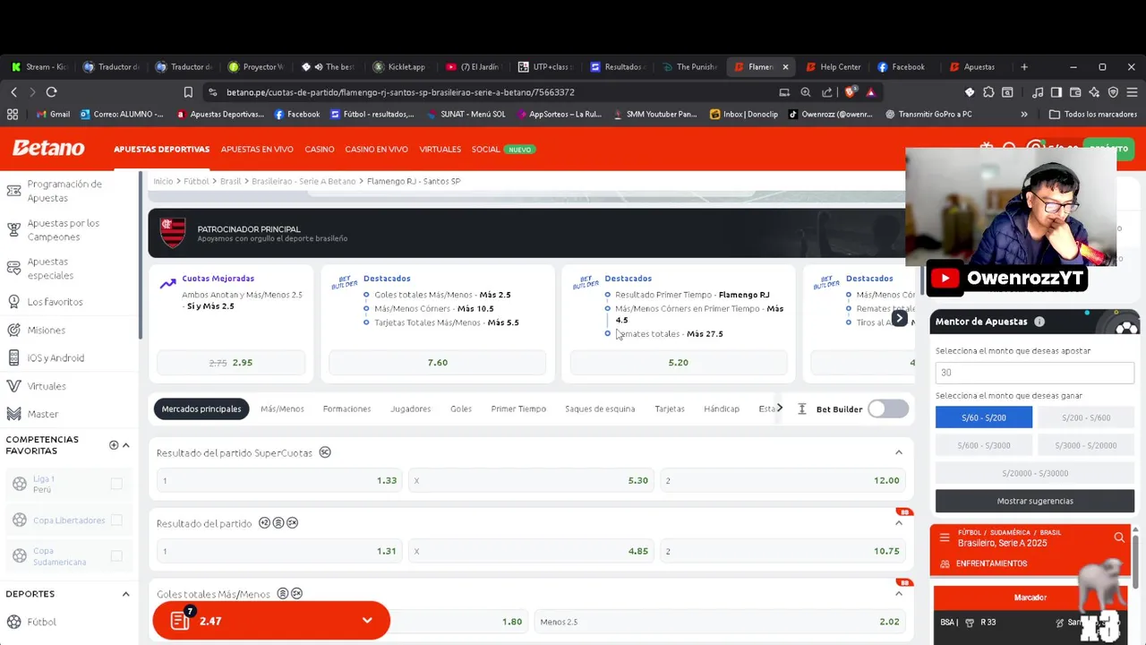The image size is (1146, 645).
Task: Select draw odds 5.30 in SuperCuotas
Action: coord(532,480)
